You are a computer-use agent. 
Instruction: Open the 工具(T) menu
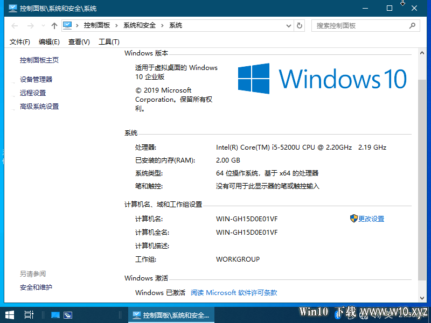point(109,42)
